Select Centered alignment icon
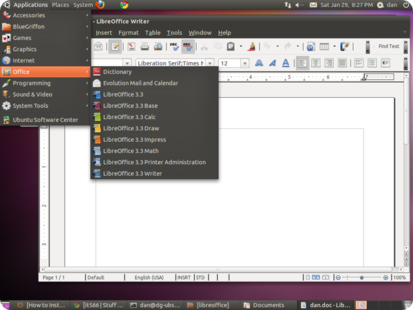Viewport: 413px width, 310px height. (315, 63)
